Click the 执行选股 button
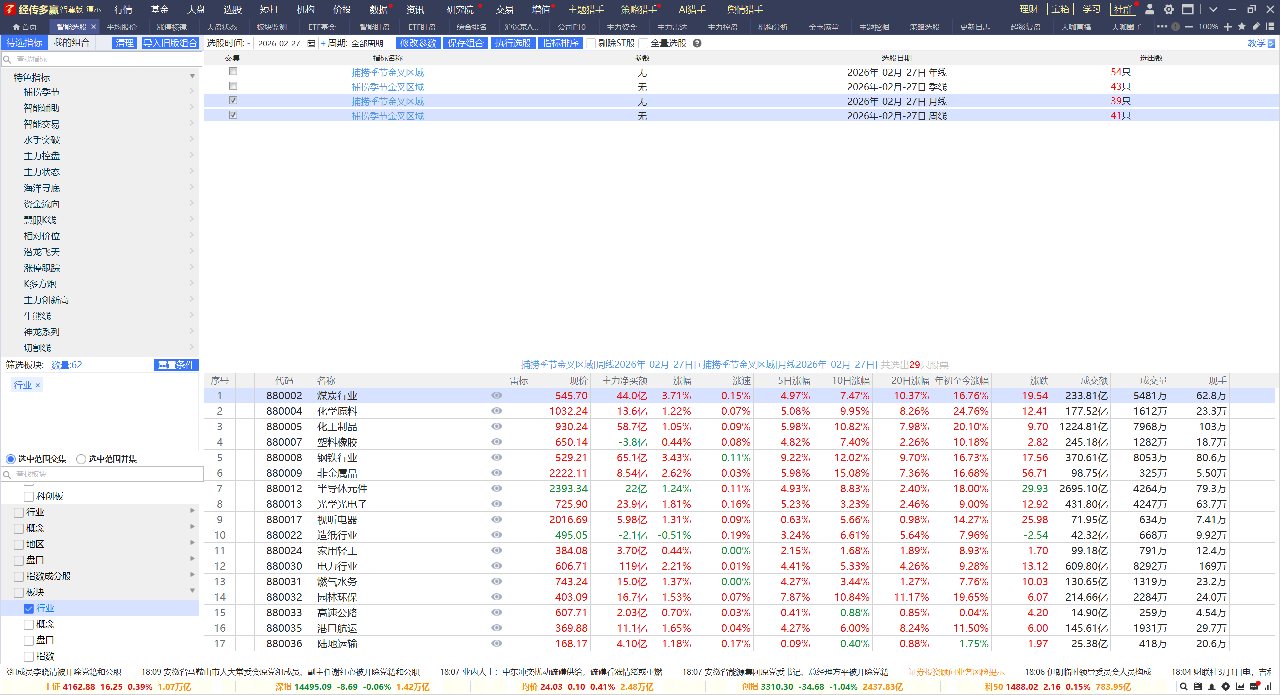 tap(513, 43)
